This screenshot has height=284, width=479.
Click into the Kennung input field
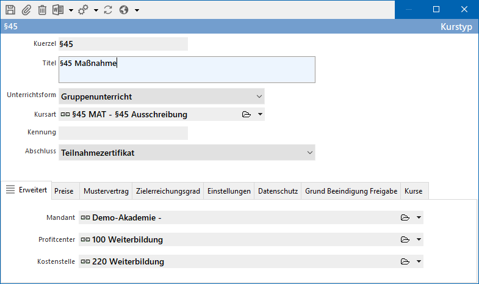tap(123, 133)
